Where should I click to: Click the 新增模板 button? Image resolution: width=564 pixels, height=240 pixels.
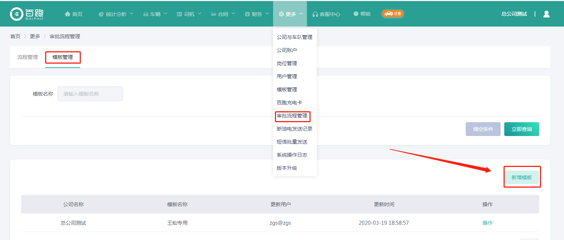521,177
